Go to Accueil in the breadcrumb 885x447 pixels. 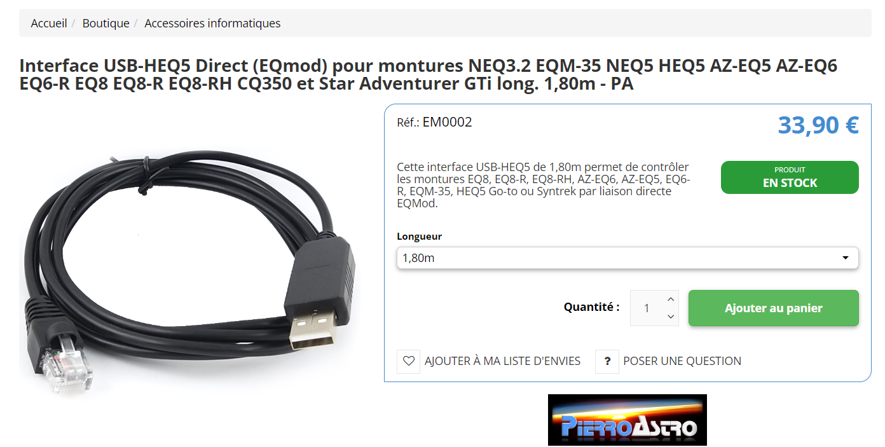tap(49, 24)
